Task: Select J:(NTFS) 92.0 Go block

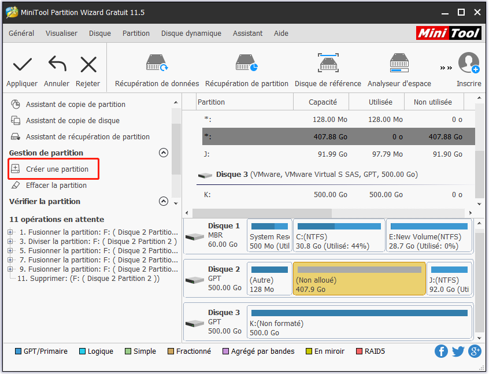Action: (x=449, y=279)
